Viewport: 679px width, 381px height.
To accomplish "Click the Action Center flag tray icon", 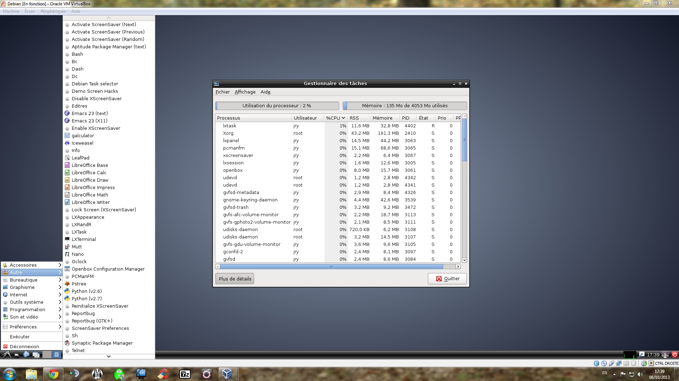I will [623, 374].
